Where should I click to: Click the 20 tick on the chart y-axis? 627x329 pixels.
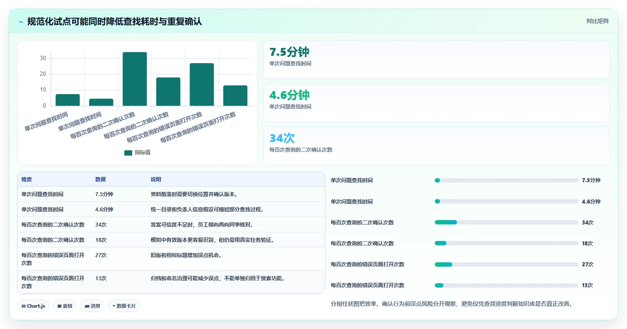[43, 74]
